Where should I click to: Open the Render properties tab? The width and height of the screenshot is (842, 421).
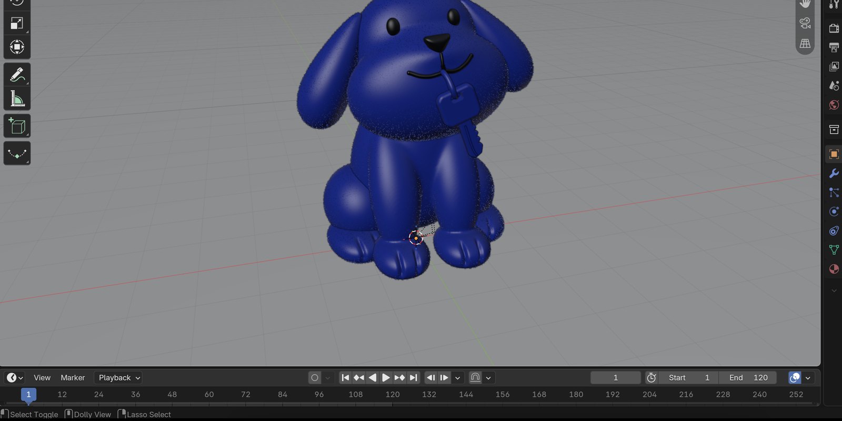tap(834, 28)
